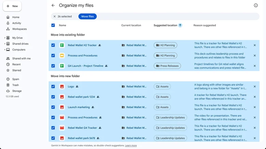
Task: Click the Sheets icon for Rebel Wallet H2 Tracker
Action: point(62,45)
